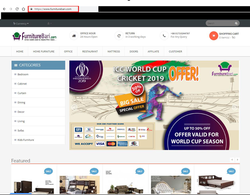The width and height of the screenshot is (250, 195).
Task: Click the Return circular arrow icon
Action: point(119,36)
